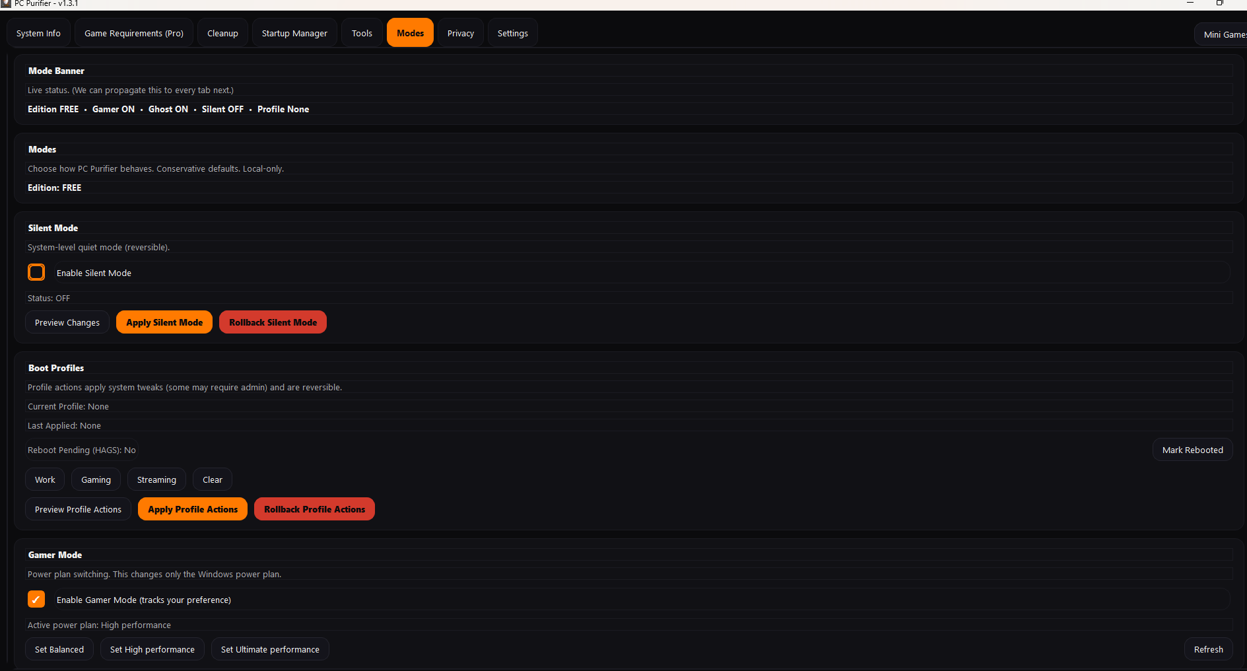Select the Streaming boot profile
The width and height of the screenshot is (1247, 671).
coord(156,479)
